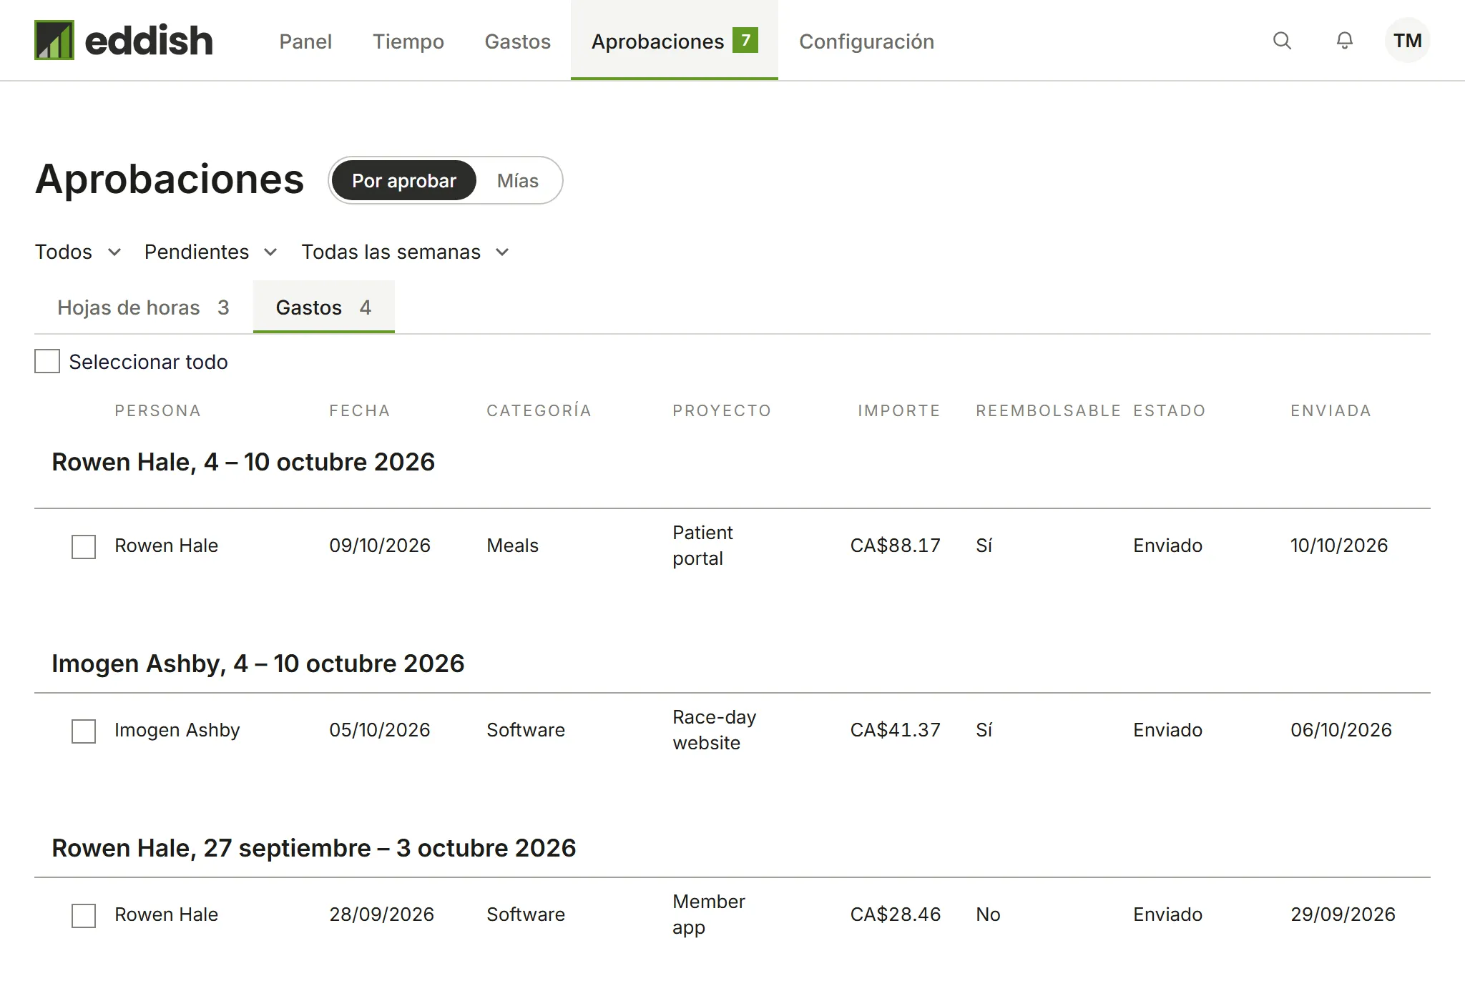Open group Rowen Hale, 27 septiembre – 3 octubre

[x=314, y=848]
